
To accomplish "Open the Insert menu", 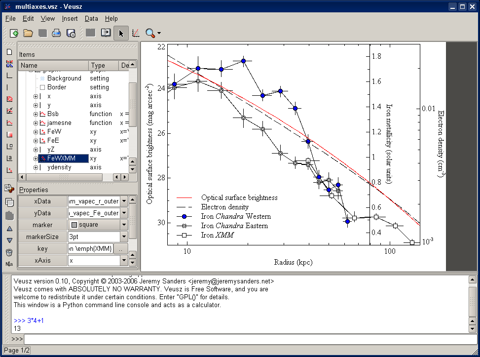I will click(x=70, y=19).
